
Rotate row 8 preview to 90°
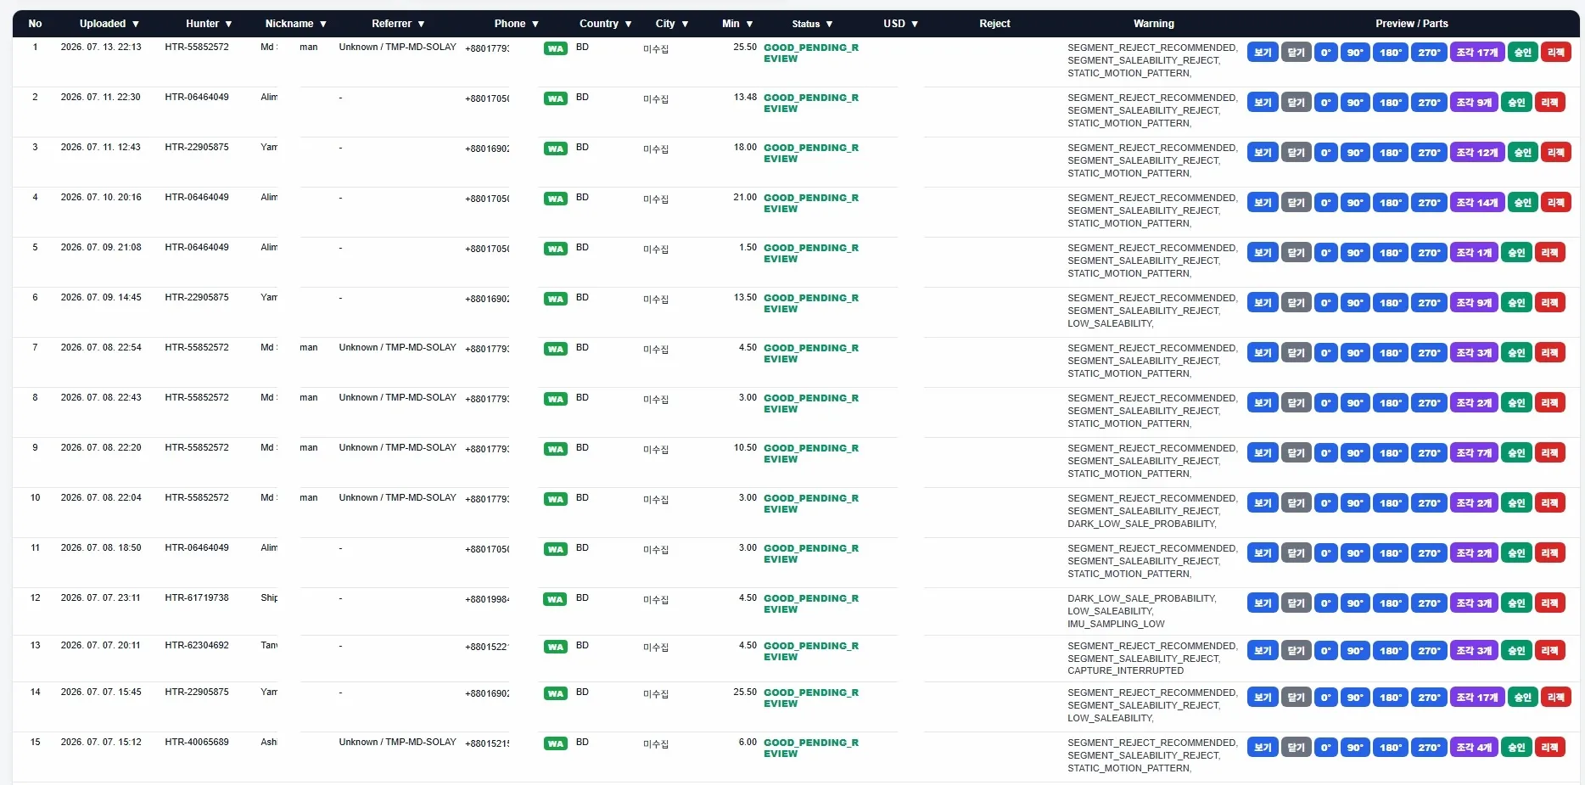1355,403
